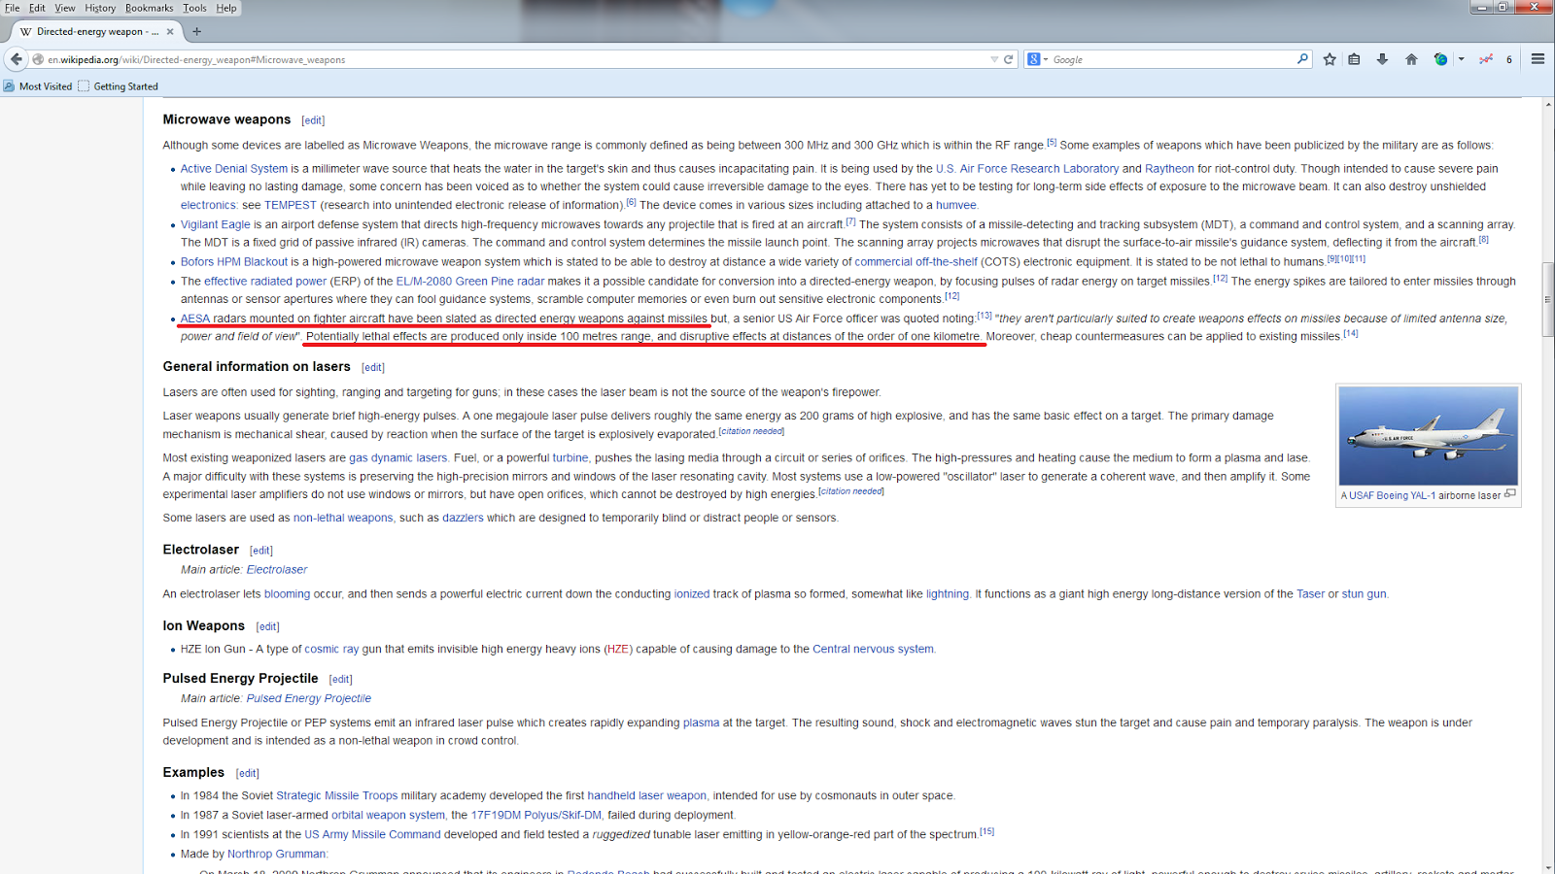Open EL/M-2080 Green Pine radar link

469,282
